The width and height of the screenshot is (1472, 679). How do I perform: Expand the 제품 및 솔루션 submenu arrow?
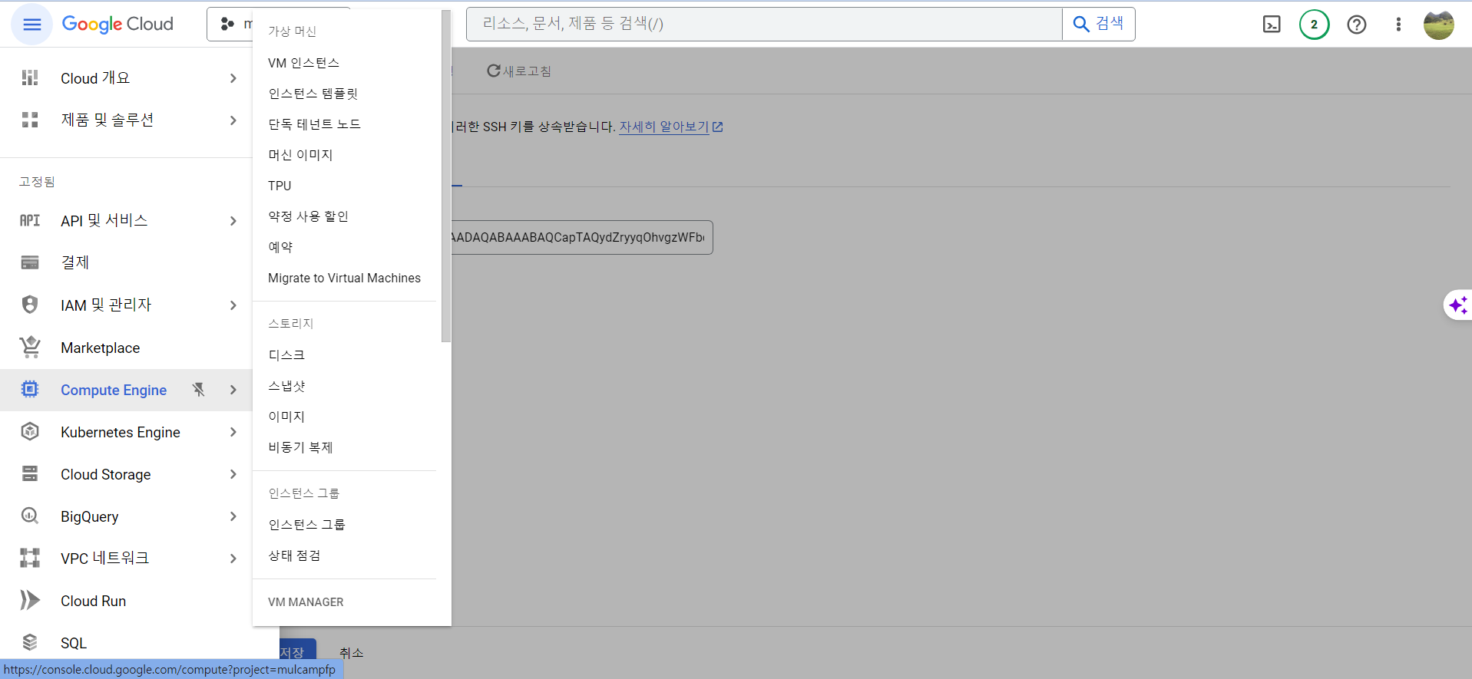[x=233, y=120]
